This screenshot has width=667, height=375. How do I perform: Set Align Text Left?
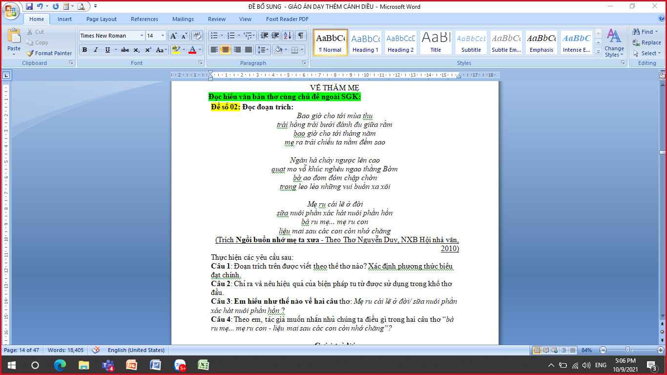click(214, 50)
